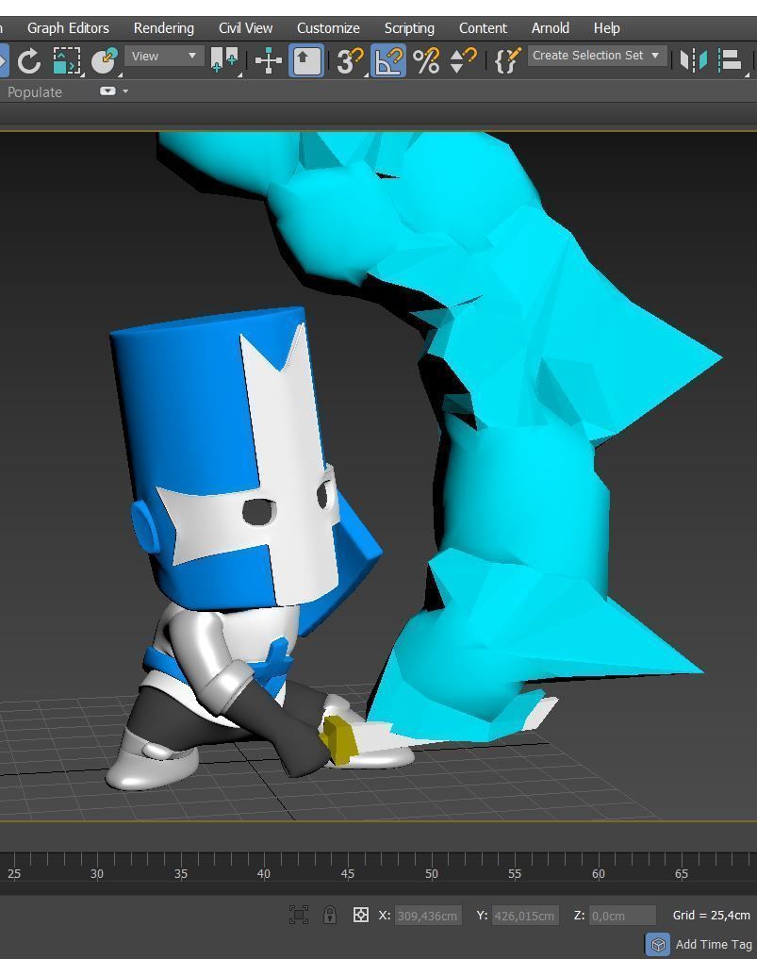The image size is (757, 959).
Task: Expand the ribbon options arrow beside Populate
Action: point(125,91)
